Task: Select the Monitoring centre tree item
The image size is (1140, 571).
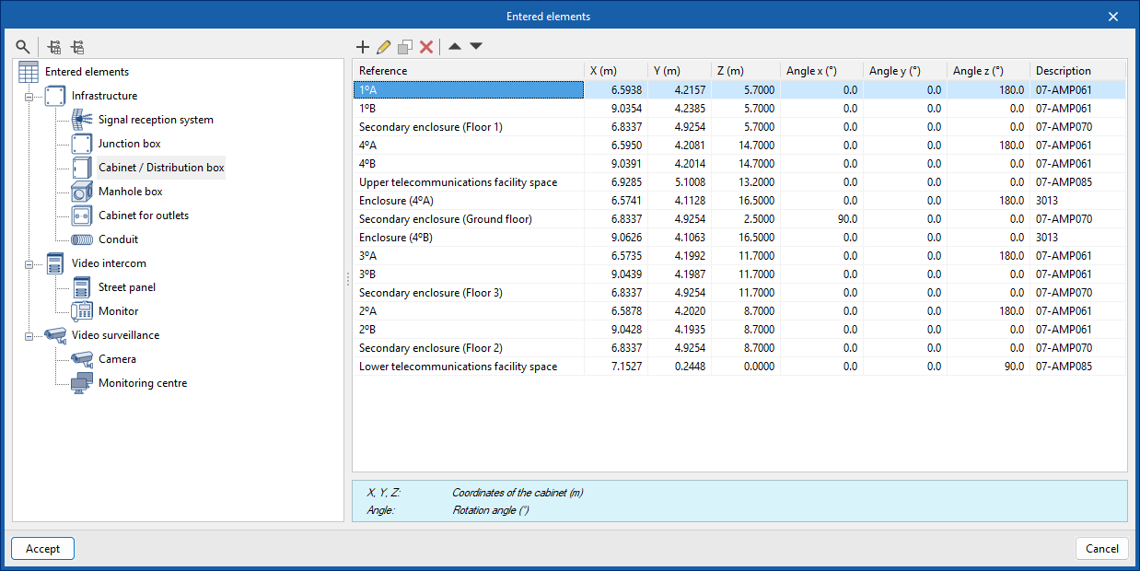Action: click(x=142, y=383)
